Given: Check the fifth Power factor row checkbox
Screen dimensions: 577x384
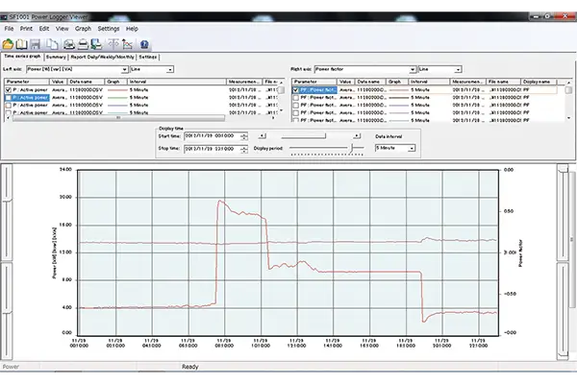Looking at the screenshot, I should [x=295, y=120].
